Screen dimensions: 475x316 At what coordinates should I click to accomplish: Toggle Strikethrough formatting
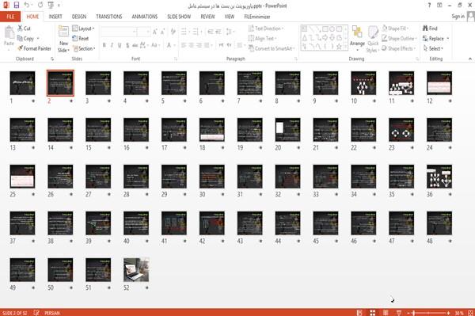point(135,45)
